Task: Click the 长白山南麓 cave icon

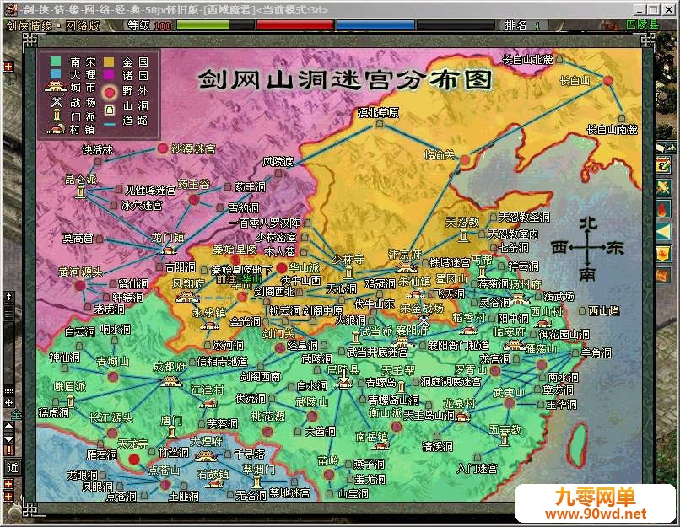Action: (622, 118)
